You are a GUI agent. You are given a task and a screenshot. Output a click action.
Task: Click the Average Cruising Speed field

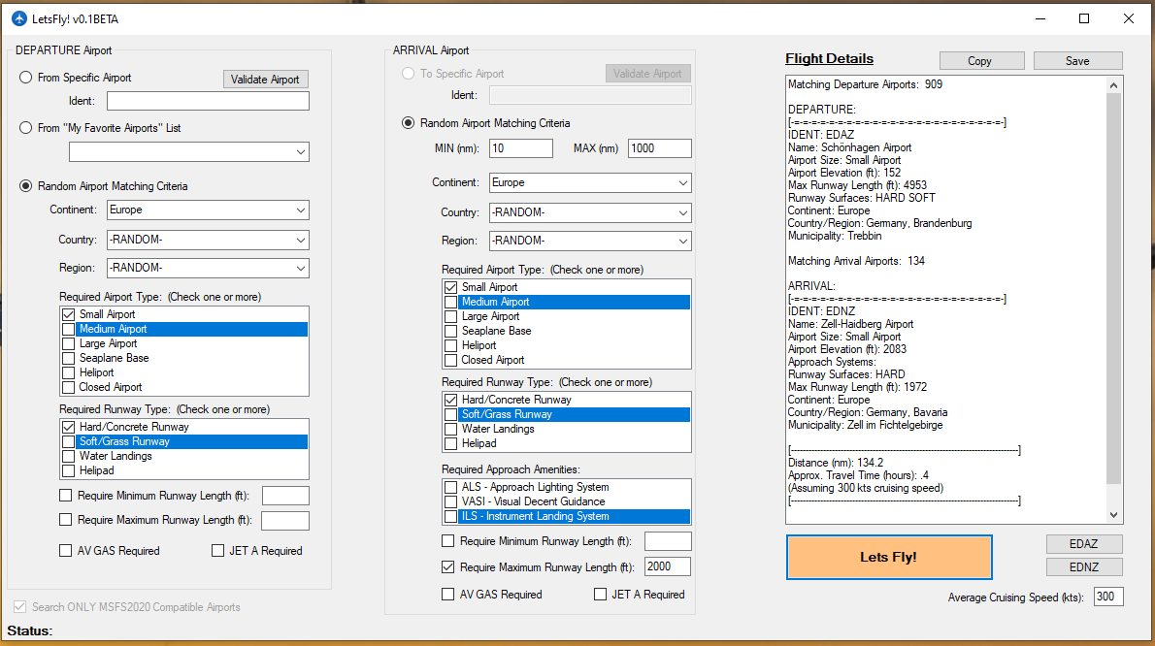tap(1107, 597)
